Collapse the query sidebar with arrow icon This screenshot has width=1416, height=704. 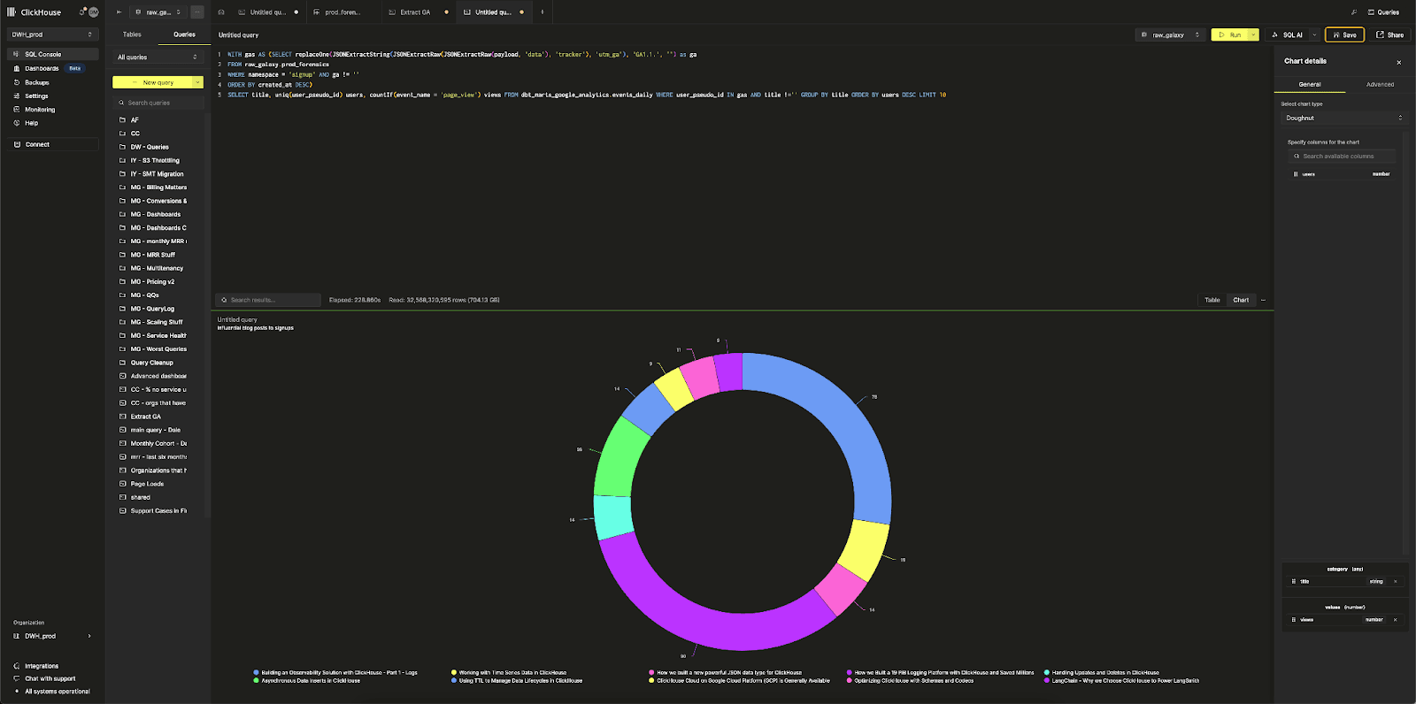click(x=119, y=12)
